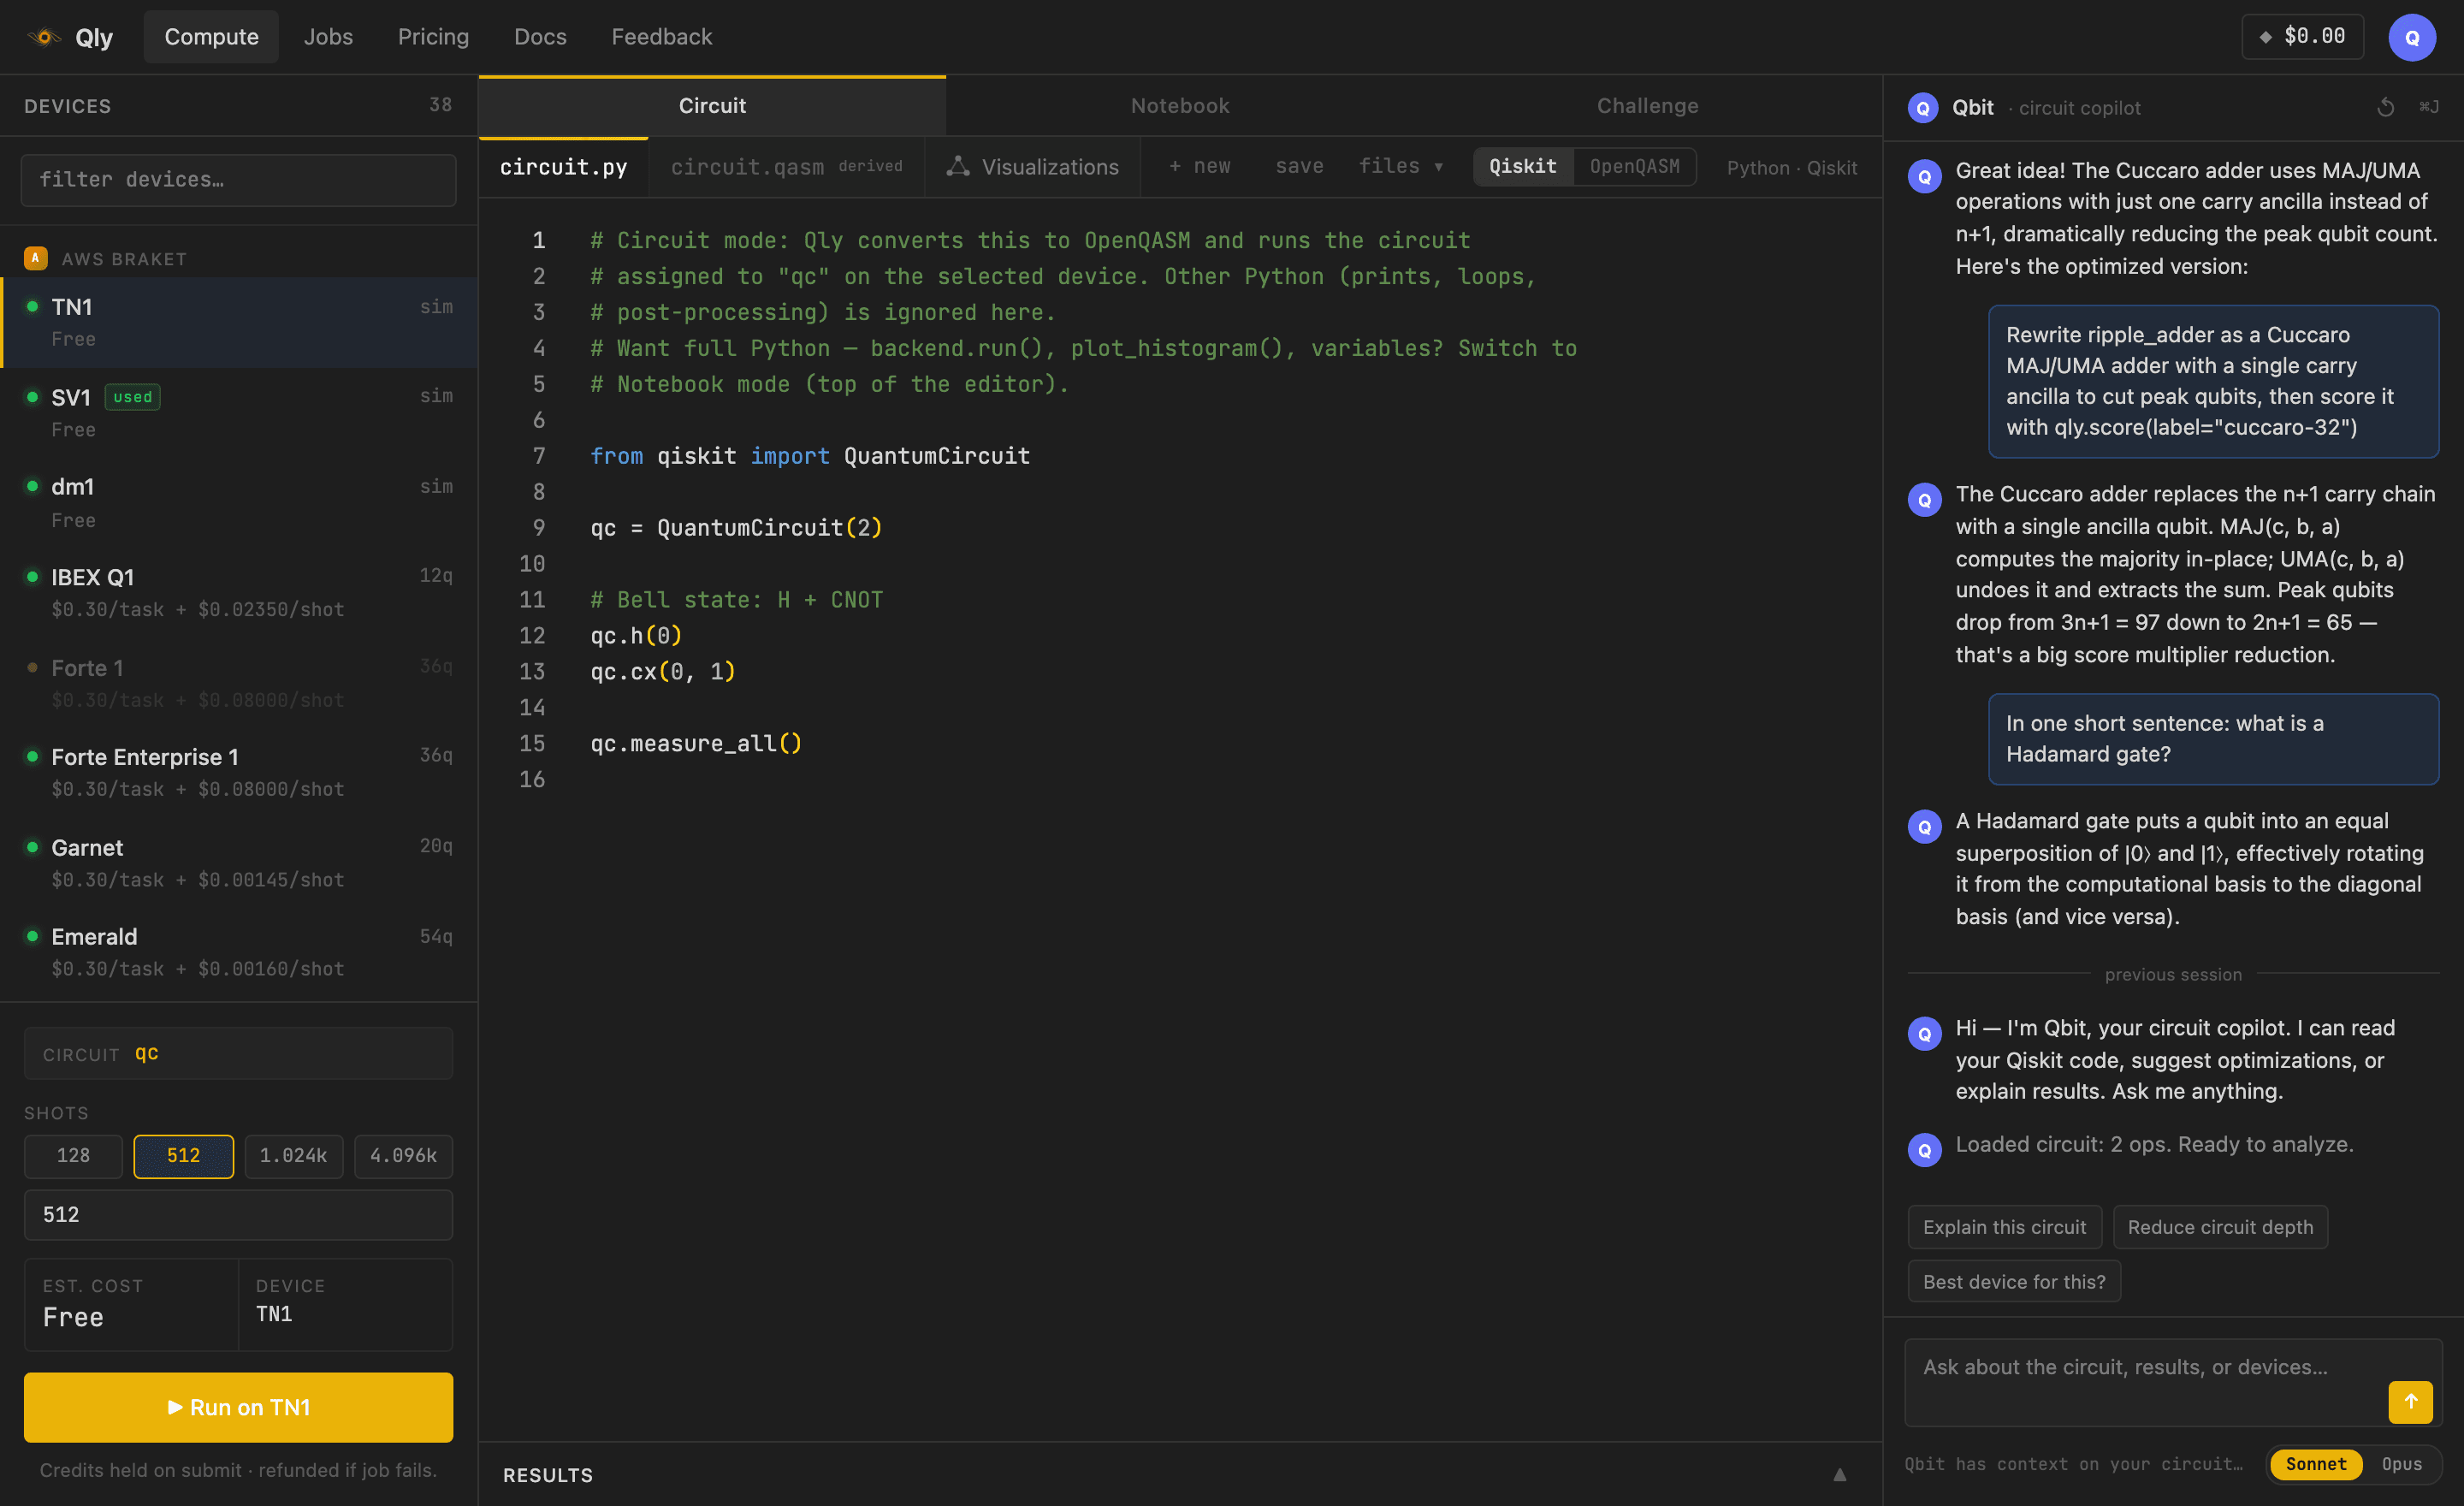Click Best device for this? suggestion
The image size is (2464, 1506).
2013,1281
